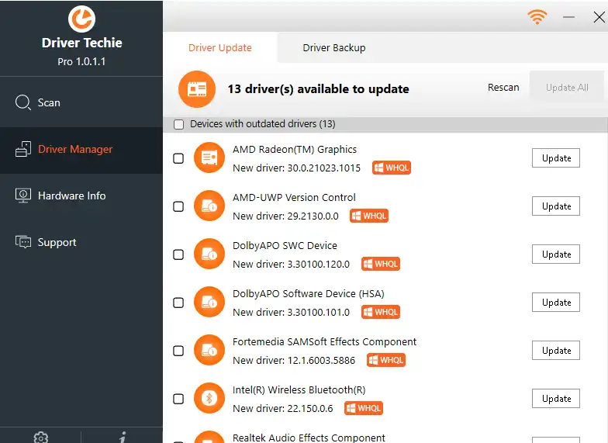The height and width of the screenshot is (443, 608).
Task: Click the Intel Wireless Bluetooth device icon
Action: (x=209, y=399)
